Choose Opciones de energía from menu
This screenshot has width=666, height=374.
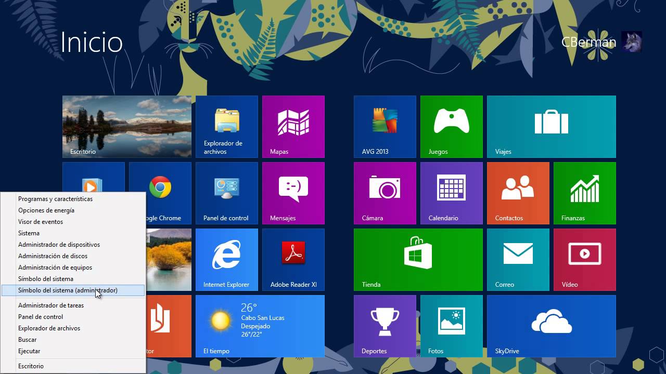click(x=73, y=210)
